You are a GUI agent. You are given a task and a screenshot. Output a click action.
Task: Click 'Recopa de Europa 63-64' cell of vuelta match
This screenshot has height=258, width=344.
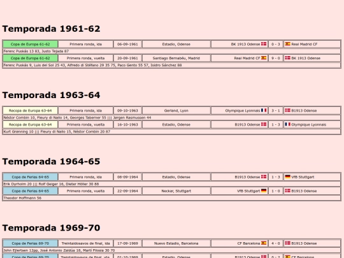click(x=31, y=125)
